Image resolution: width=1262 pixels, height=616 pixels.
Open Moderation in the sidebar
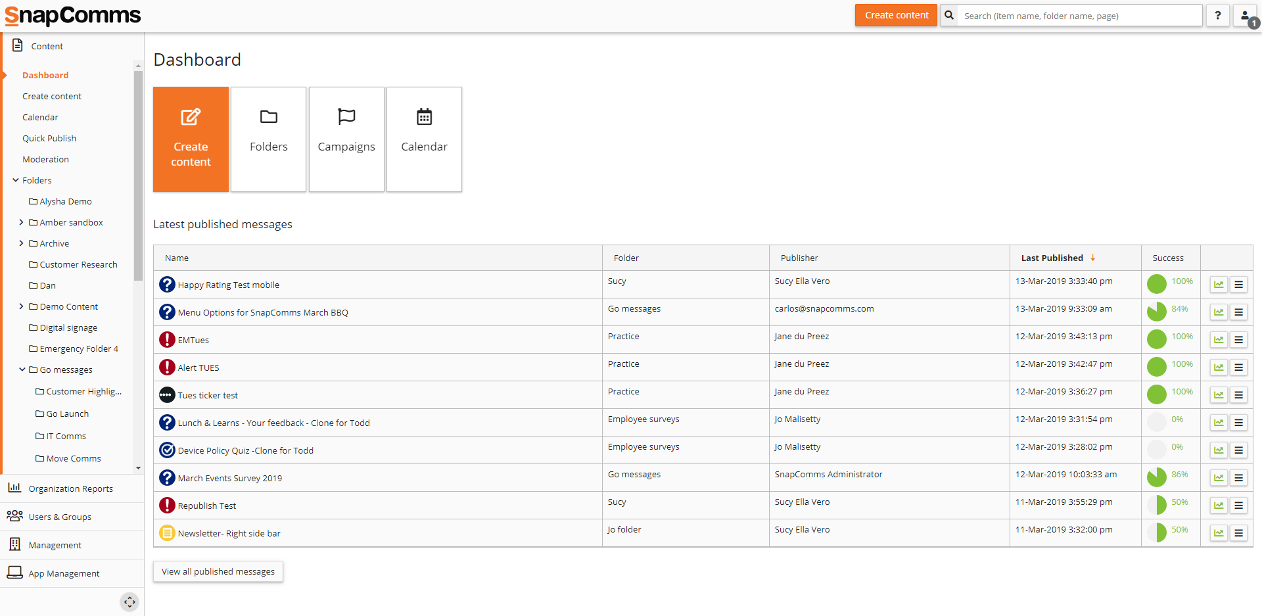45,159
